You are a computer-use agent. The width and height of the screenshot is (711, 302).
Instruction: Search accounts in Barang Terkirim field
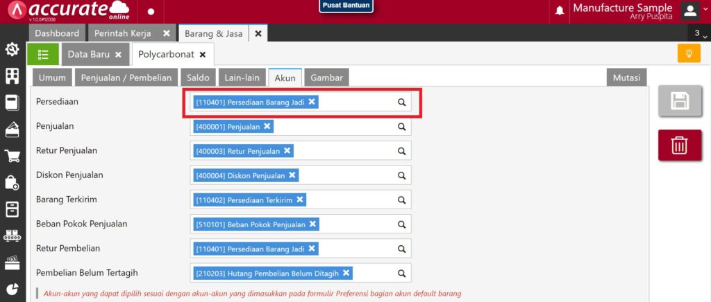click(x=402, y=199)
